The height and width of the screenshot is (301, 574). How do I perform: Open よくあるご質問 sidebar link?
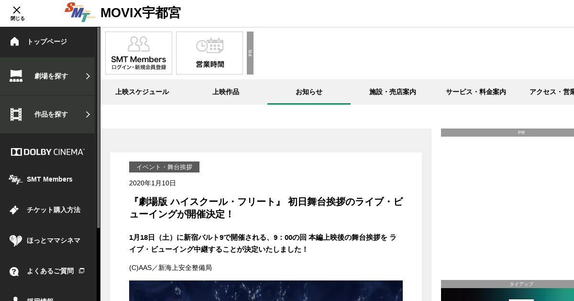[50, 271]
